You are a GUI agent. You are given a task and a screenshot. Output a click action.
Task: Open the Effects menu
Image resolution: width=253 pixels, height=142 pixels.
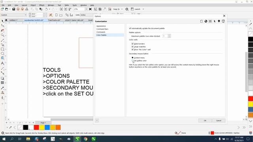click(42, 5)
